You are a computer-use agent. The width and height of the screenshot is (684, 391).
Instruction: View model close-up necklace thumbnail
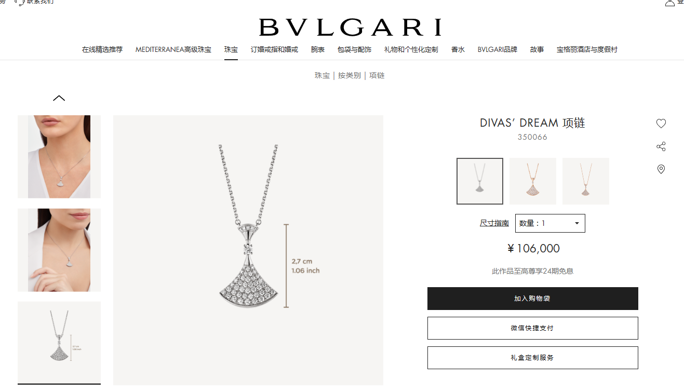59,157
